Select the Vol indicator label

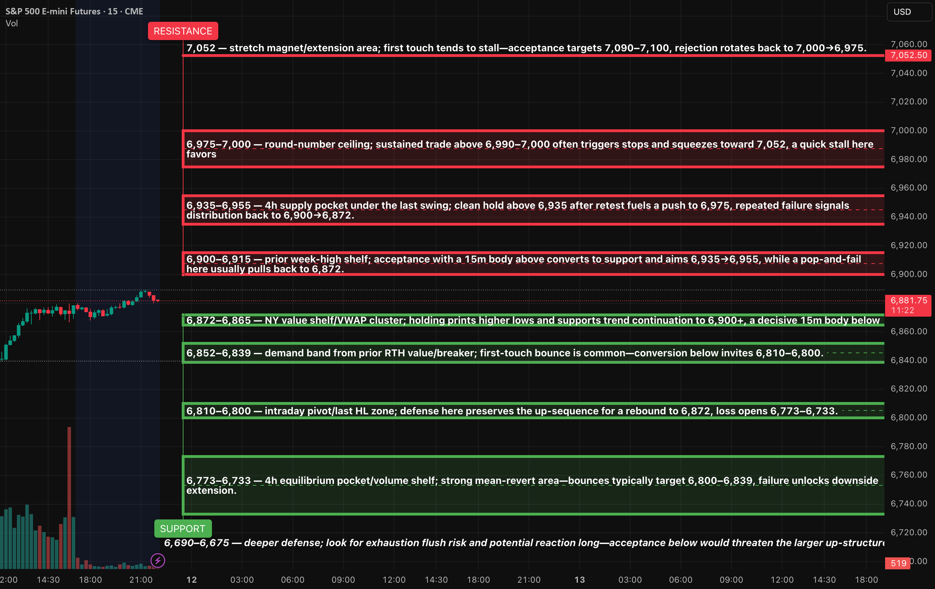(x=12, y=23)
